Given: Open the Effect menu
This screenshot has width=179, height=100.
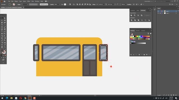Looking at the screenshot, I should tap(29, 1).
